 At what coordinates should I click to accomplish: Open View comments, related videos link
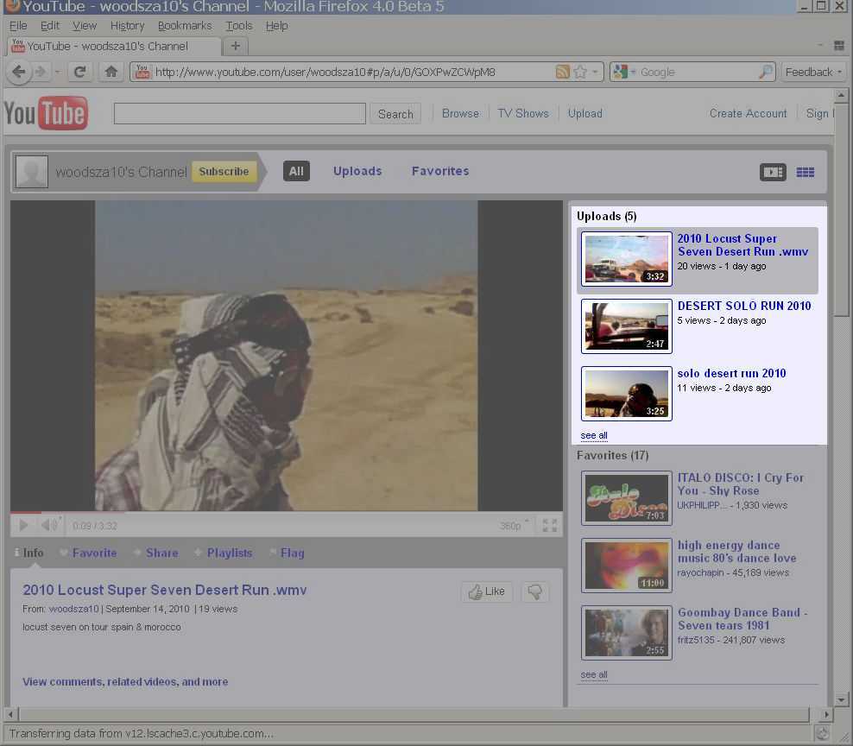[x=125, y=681]
